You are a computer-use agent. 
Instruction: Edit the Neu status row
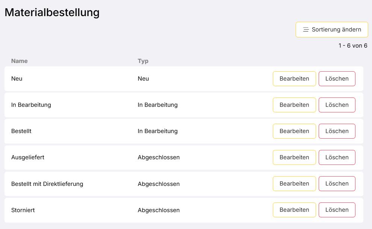coord(294,79)
